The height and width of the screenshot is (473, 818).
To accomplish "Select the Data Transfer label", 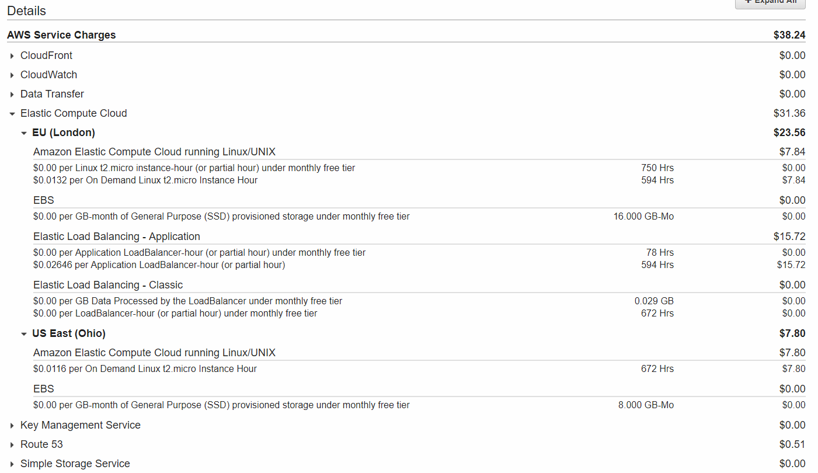I will 52,94.
